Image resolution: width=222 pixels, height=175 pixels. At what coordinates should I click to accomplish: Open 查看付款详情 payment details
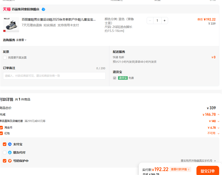[x=180, y=169]
